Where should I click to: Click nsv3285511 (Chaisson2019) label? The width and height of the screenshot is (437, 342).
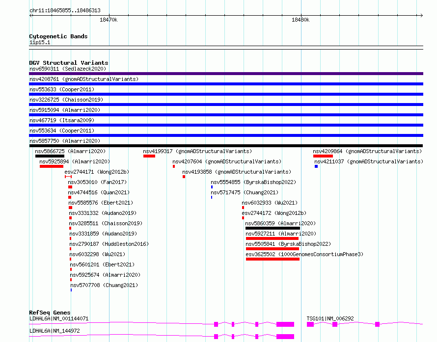tap(106, 223)
